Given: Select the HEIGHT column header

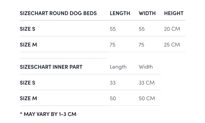Looking at the screenshot, I should coord(174,13).
